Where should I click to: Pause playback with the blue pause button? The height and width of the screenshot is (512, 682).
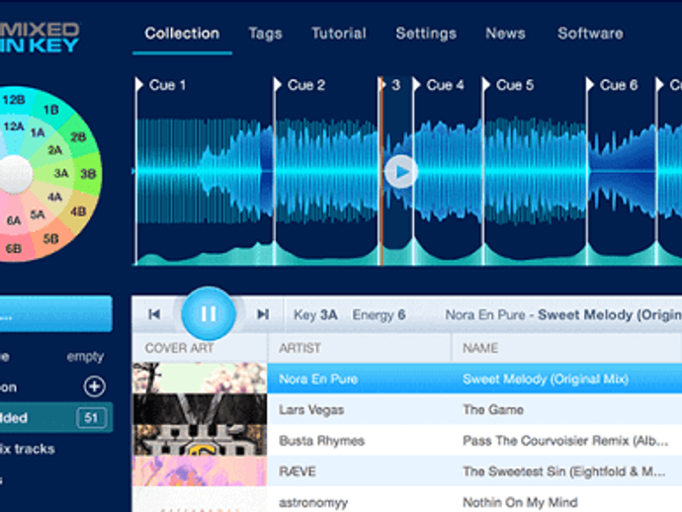pyautogui.click(x=209, y=313)
